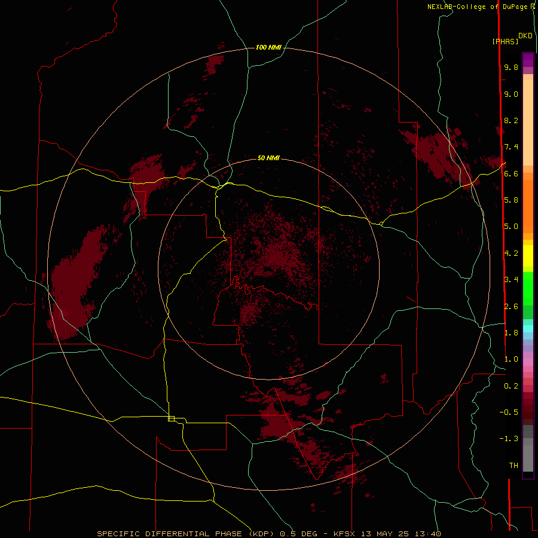538x538 pixels.
Task: Click the 0.2 legend value
Action: (511, 386)
